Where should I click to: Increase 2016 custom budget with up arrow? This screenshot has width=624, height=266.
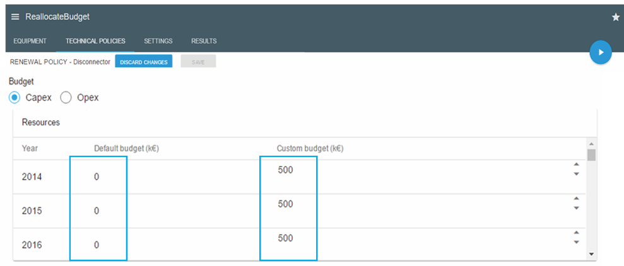575,233
